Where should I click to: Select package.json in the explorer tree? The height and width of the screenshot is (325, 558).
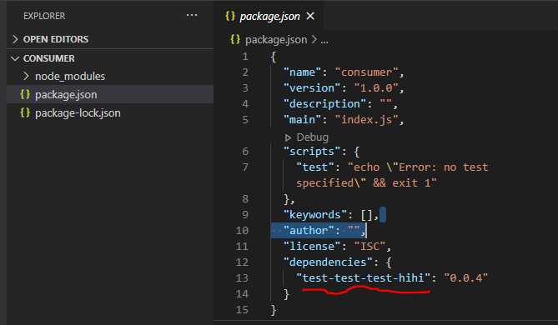[110, 95]
